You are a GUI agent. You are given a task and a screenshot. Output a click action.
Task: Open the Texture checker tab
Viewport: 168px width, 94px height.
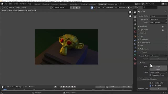tap(135, 63)
